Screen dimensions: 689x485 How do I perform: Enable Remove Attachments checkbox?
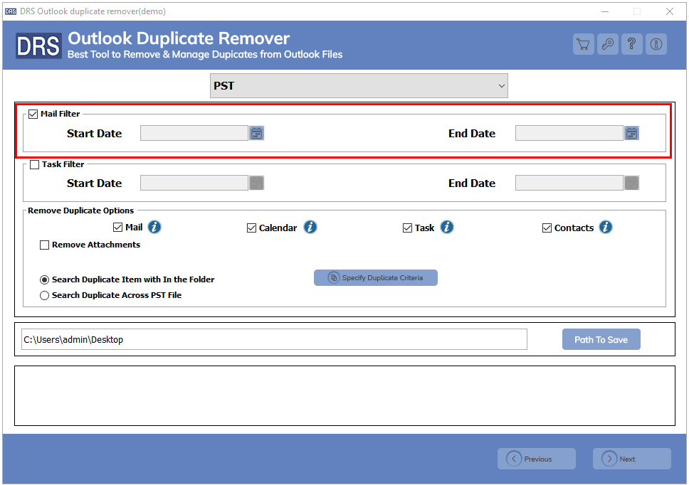coord(44,245)
